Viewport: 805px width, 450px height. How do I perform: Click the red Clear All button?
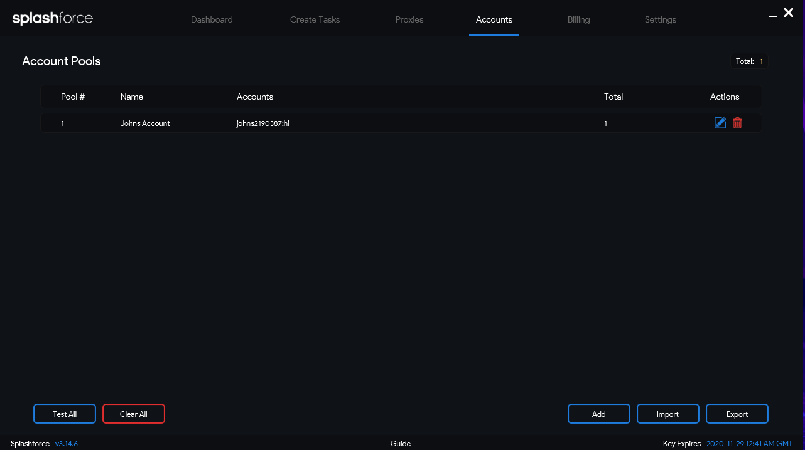coord(134,414)
